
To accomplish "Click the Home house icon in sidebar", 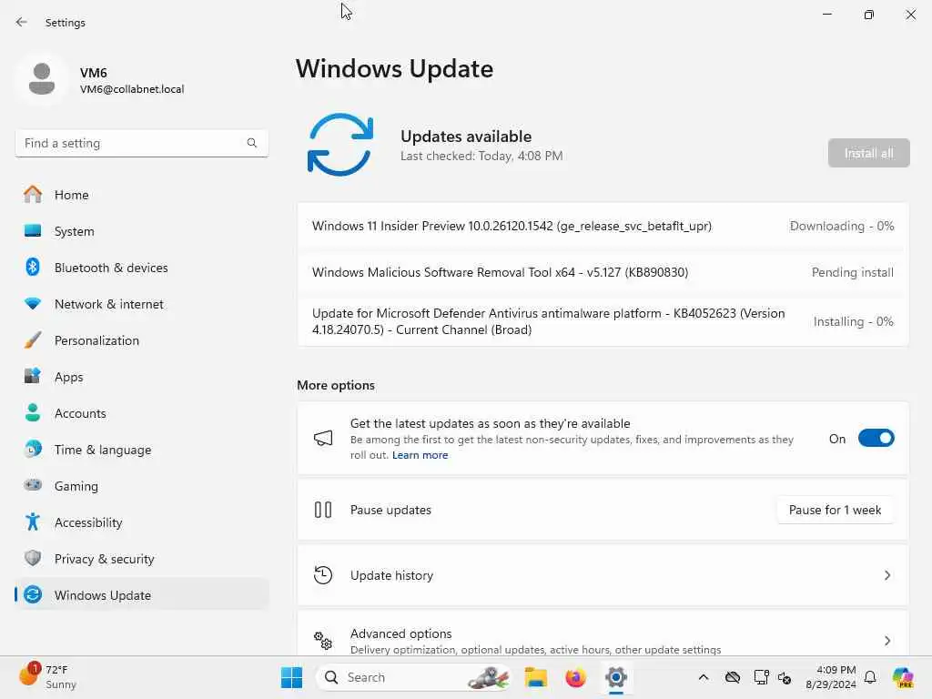I will point(33,195).
